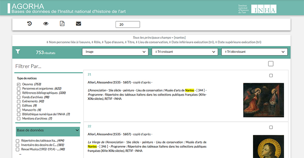Open the Tri décroissant dropdown
Screen dimensions: 304x158
coord(254,52)
